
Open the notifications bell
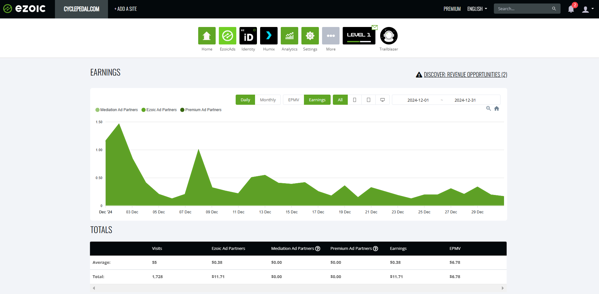(x=571, y=9)
